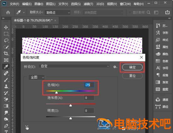Screen dimensions: 173x133
Task: Select the Move tool
Action: (6, 27)
